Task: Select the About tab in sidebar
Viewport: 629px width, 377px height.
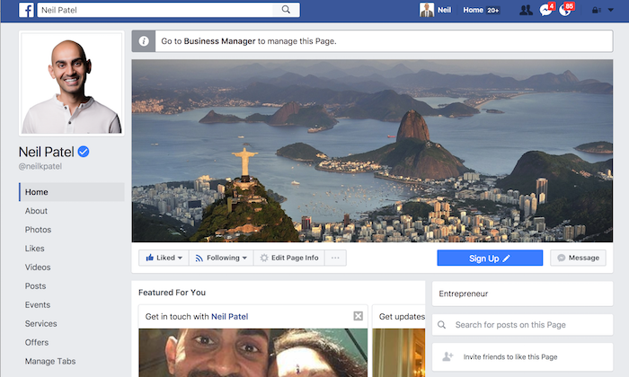Action: pyautogui.click(x=37, y=211)
